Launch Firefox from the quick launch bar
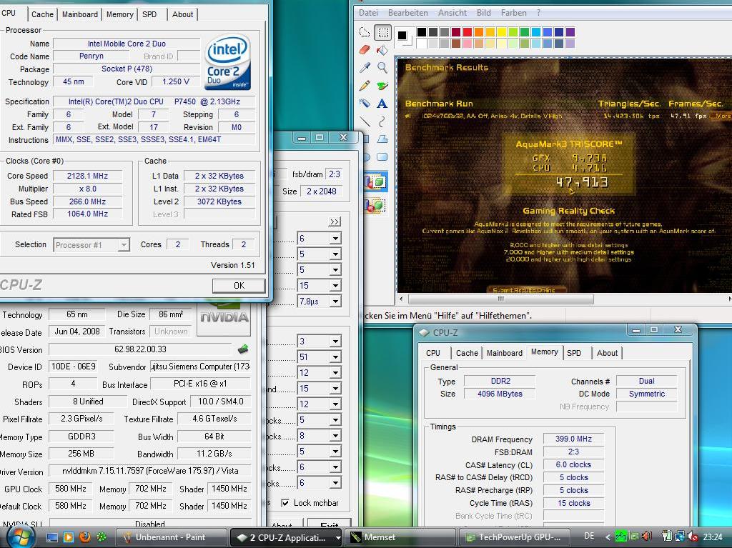This screenshot has width=732, height=548. (x=84, y=537)
